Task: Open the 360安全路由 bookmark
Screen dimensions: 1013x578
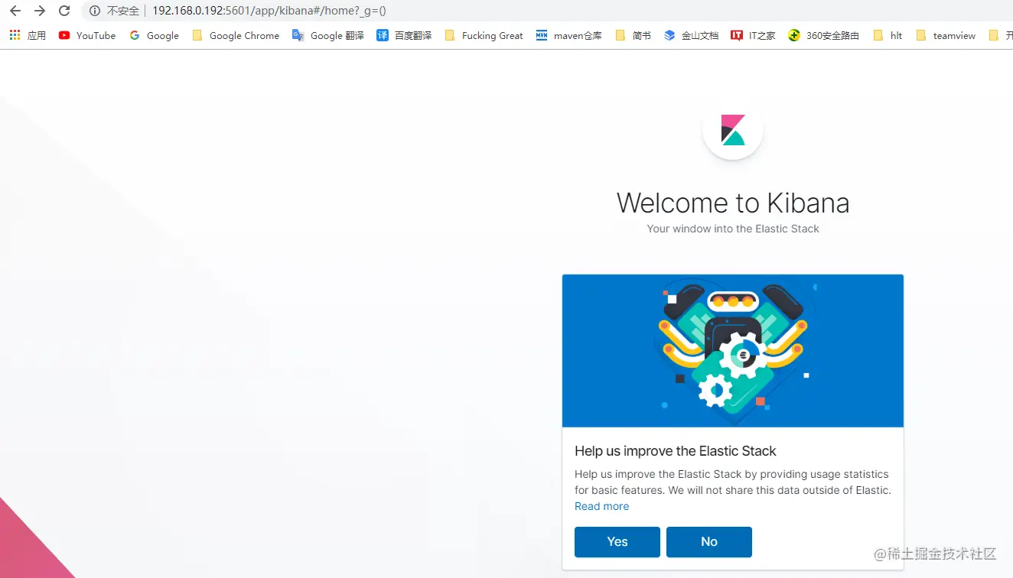Action: pos(823,35)
